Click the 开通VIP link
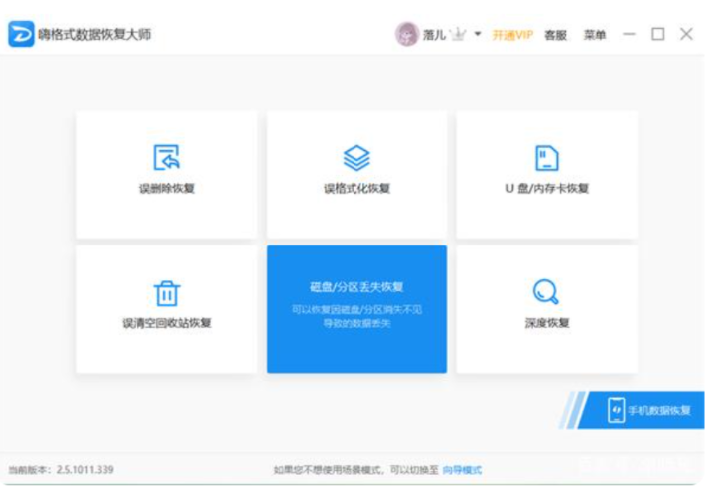This screenshot has width=708, height=489. click(x=512, y=35)
